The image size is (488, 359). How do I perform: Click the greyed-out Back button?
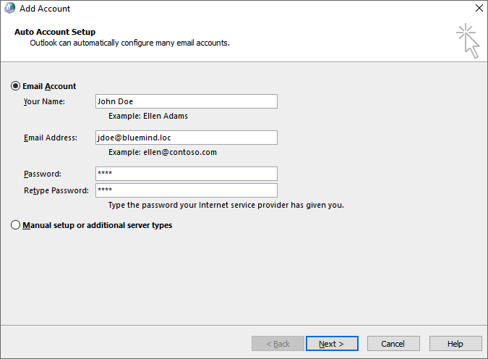click(x=278, y=344)
